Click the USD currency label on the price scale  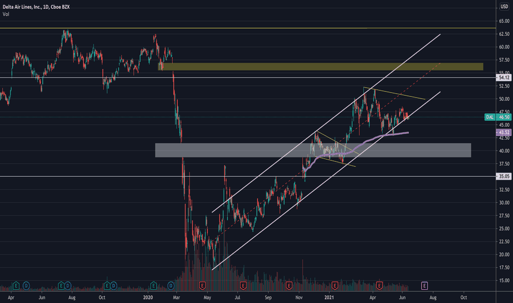[504, 7]
